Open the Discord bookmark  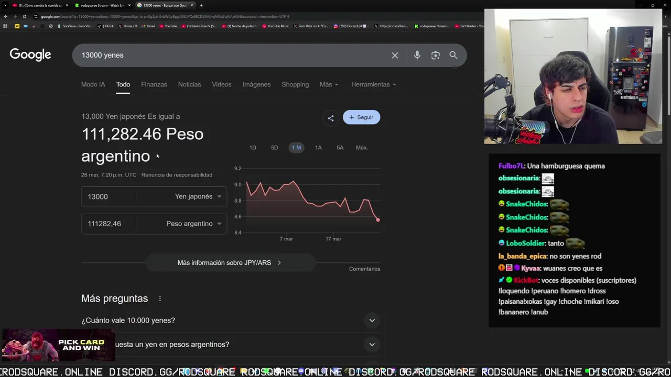pos(352,26)
